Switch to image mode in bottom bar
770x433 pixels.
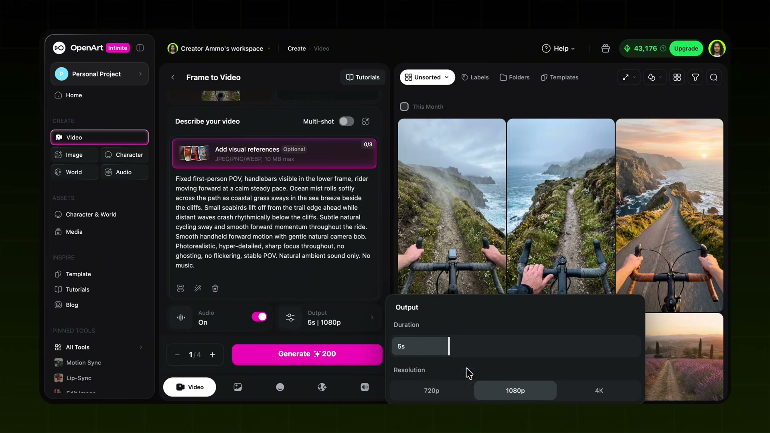click(x=238, y=387)
